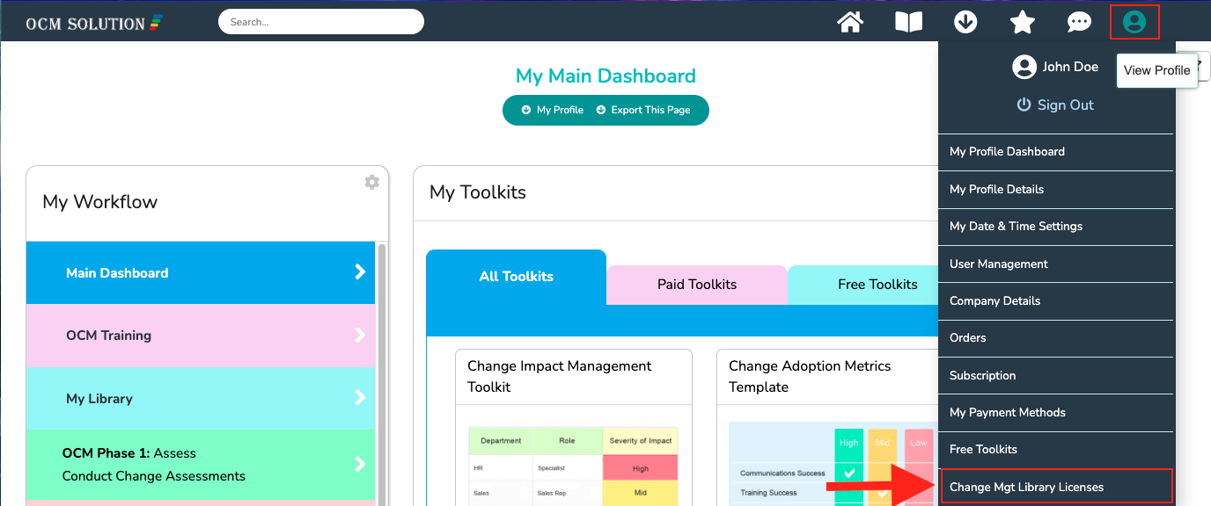Click the downloads arrow icon in navbar

click(x=965, y=21)
